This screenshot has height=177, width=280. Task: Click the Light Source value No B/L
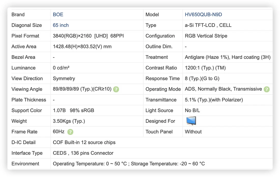[x=192, y=110]
